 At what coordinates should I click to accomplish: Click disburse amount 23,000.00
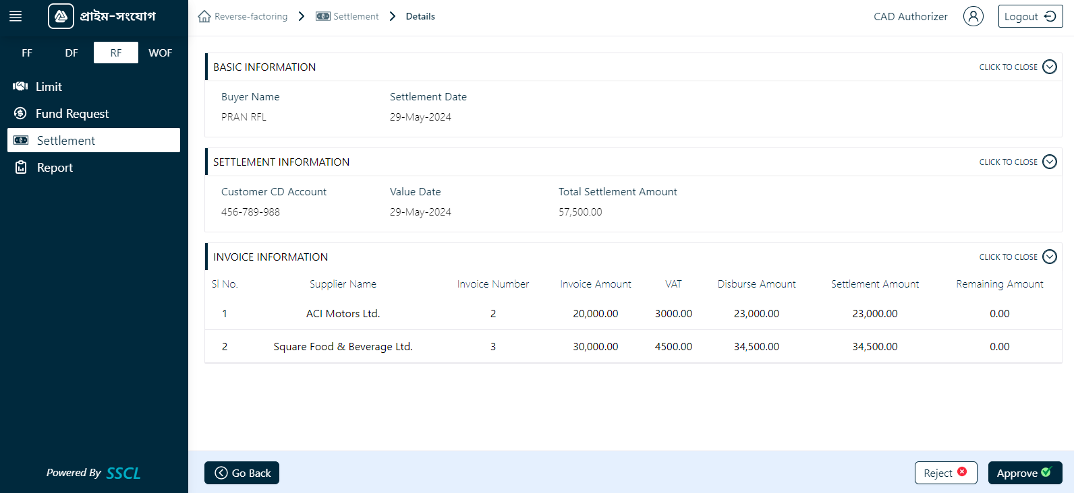click(756, 313)
